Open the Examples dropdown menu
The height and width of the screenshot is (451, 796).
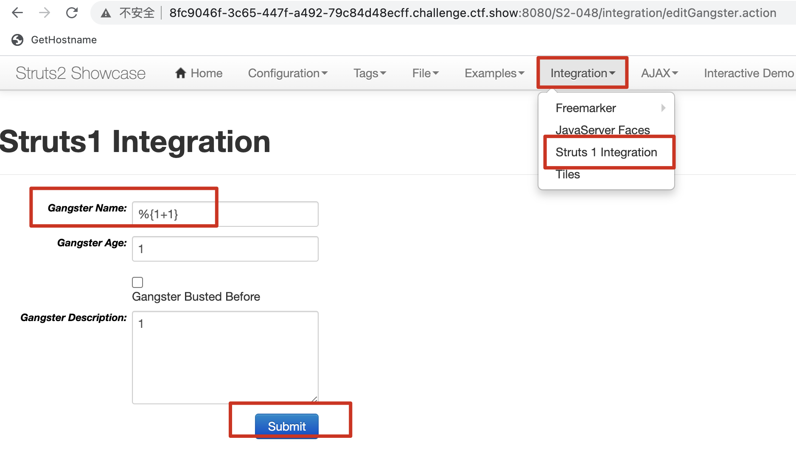[495, 73]
